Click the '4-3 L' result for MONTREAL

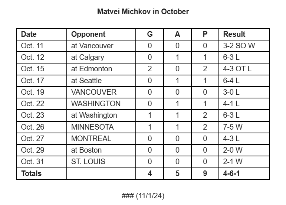(x=244, y=139)
